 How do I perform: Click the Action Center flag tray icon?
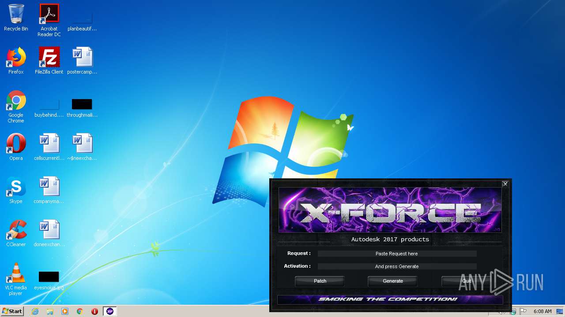(523, 311)
